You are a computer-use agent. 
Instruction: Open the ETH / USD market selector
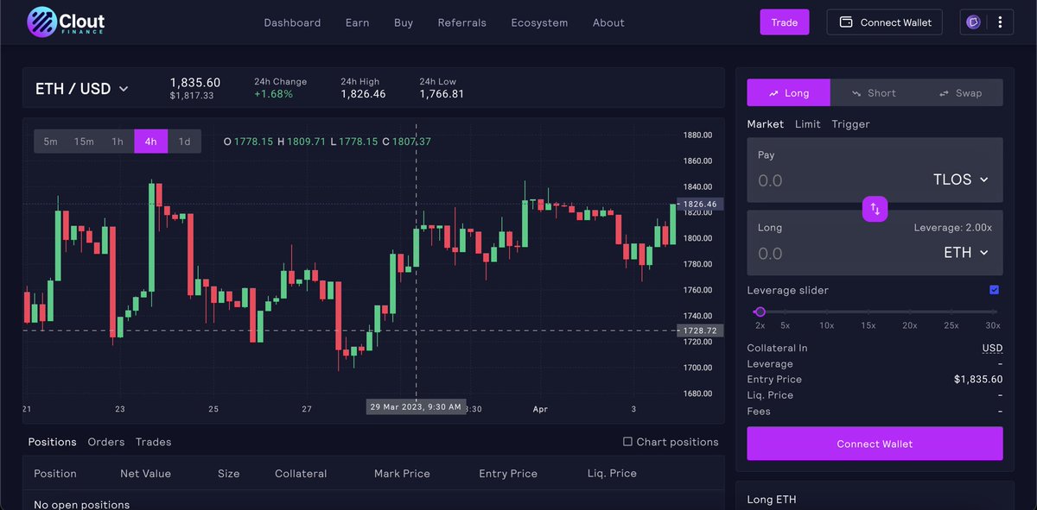click(x=82, y=88)
